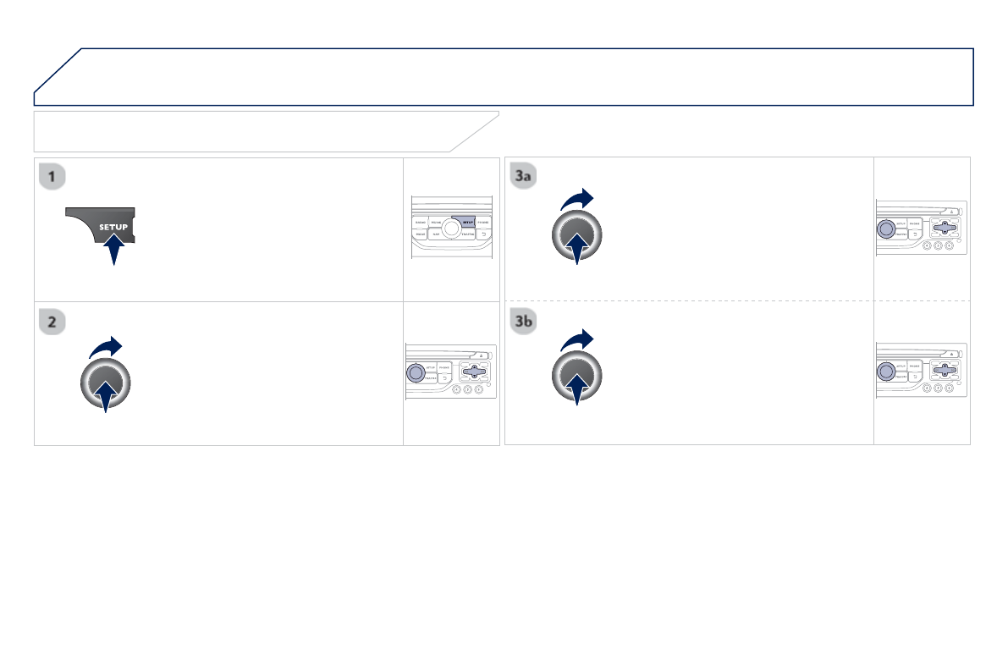Viewport: 1008px width, 672px height.
Task: Select the step 2 number badge
Action: click(x=52, y=322)
